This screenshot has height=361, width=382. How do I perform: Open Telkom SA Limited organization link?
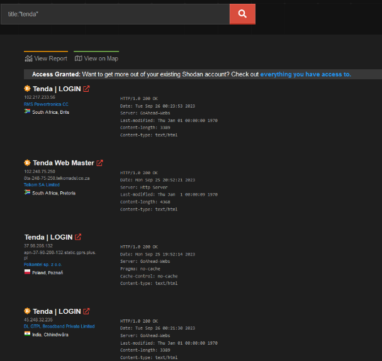coord(42,185)
